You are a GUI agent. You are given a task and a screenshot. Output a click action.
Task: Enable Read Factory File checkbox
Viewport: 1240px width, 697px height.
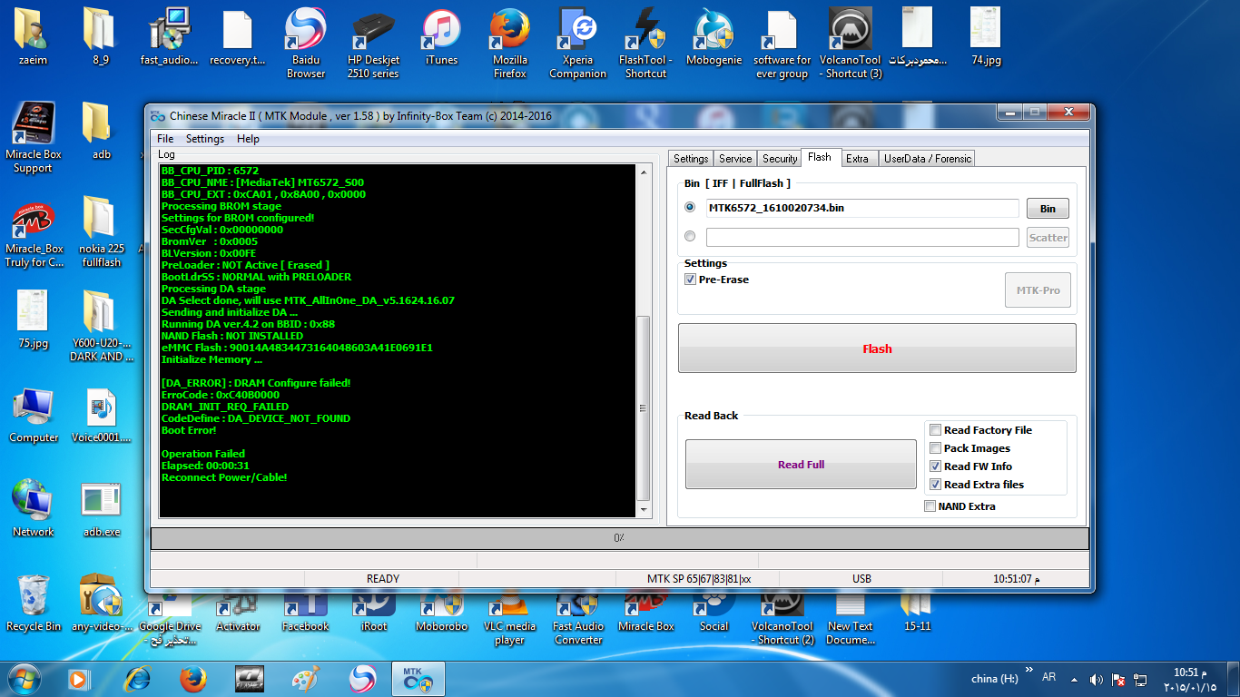click(936, 430)
